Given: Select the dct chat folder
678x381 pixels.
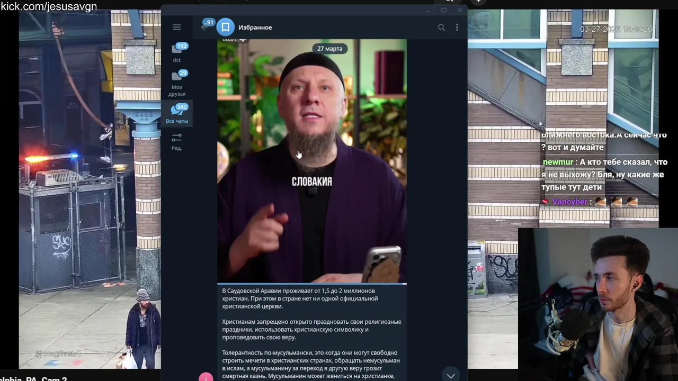Looking at the screenshot, I should pos(177,53).
